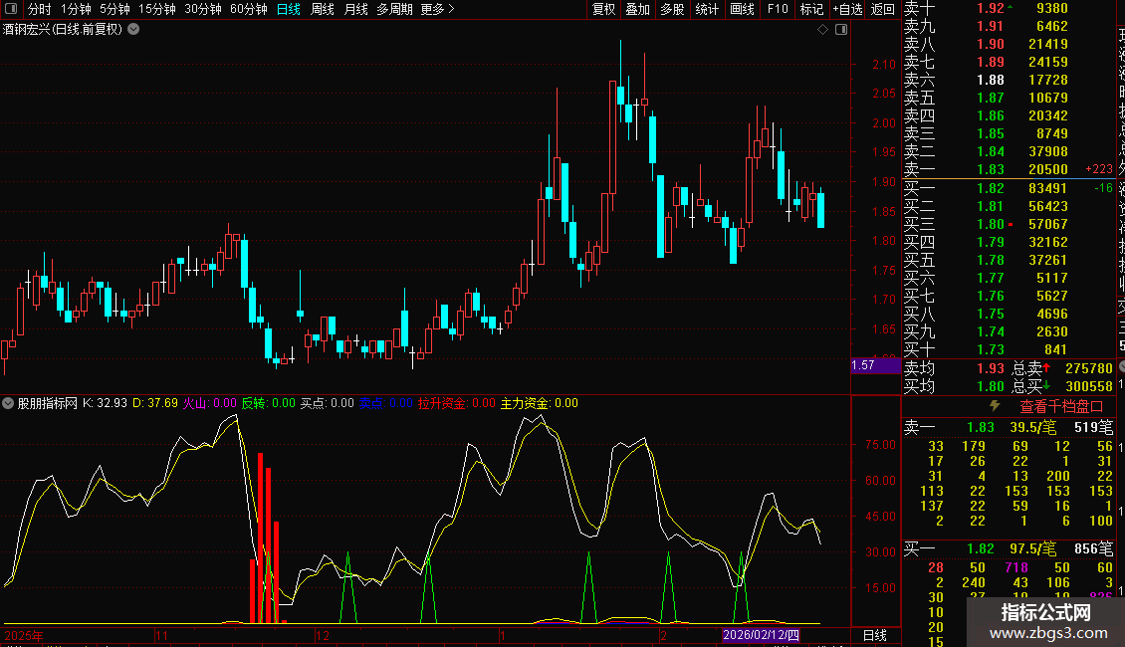Select the 卖十 row at price 1.92
1125x647 pixels.
pos(1009,8)
